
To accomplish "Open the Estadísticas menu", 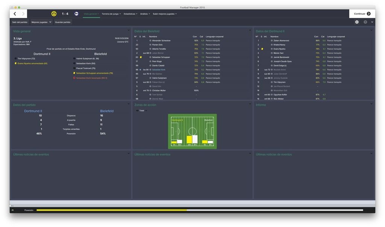I will 130,14.
